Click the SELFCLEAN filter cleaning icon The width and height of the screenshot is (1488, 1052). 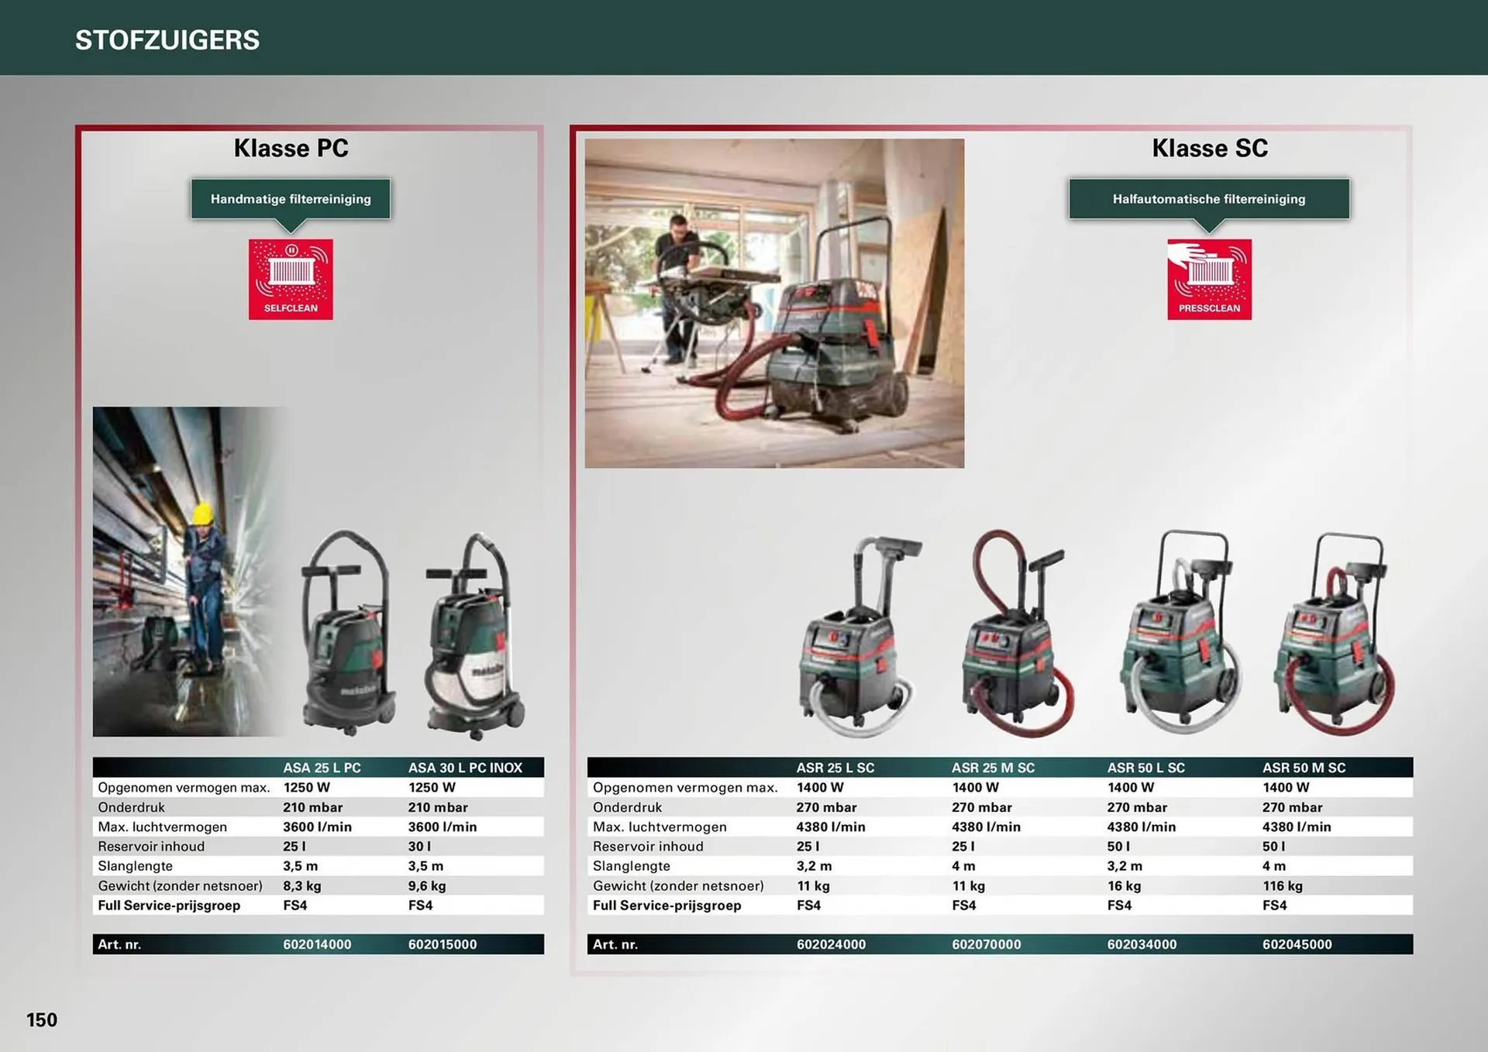(291, 280)
